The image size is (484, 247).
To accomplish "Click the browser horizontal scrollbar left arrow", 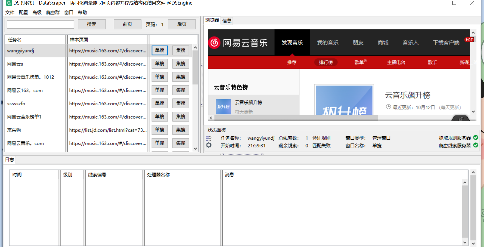I will coord(211,117).
